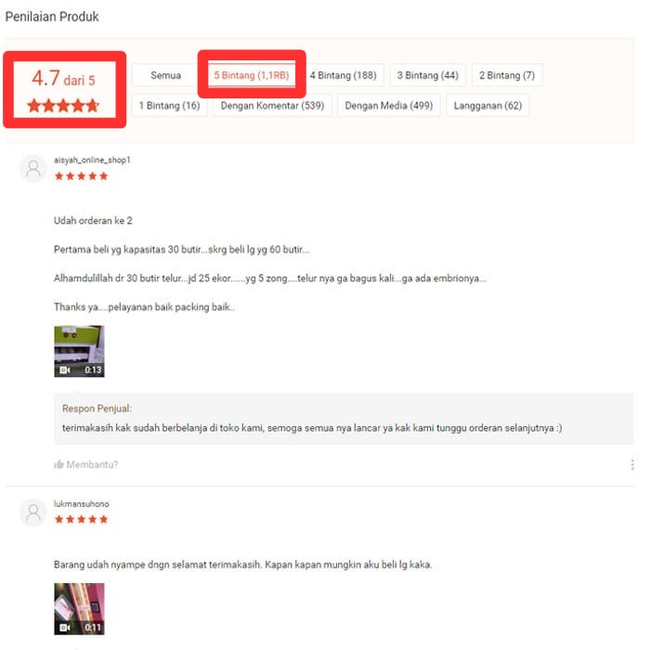Play the 0:13 review video thumbnail
This screenshot has height=650, width=650.
coord(79,352)
